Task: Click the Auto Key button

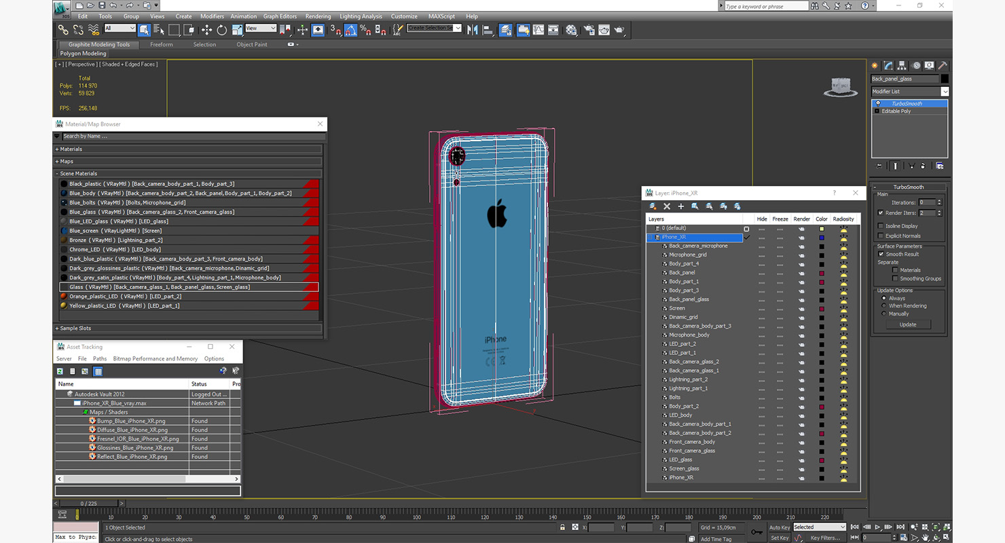Action: [x=780, y=527]
